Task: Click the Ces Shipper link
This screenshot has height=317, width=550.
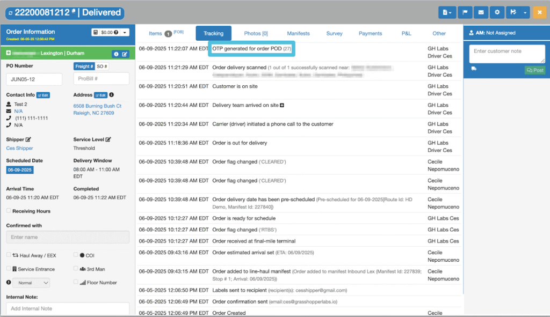Action: coord(19,148)
